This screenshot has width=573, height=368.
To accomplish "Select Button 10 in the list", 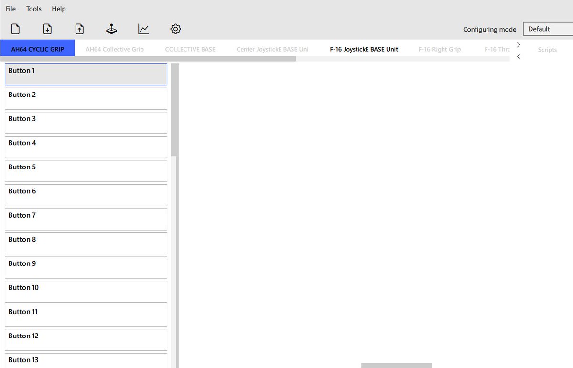I will coord(86,291).
